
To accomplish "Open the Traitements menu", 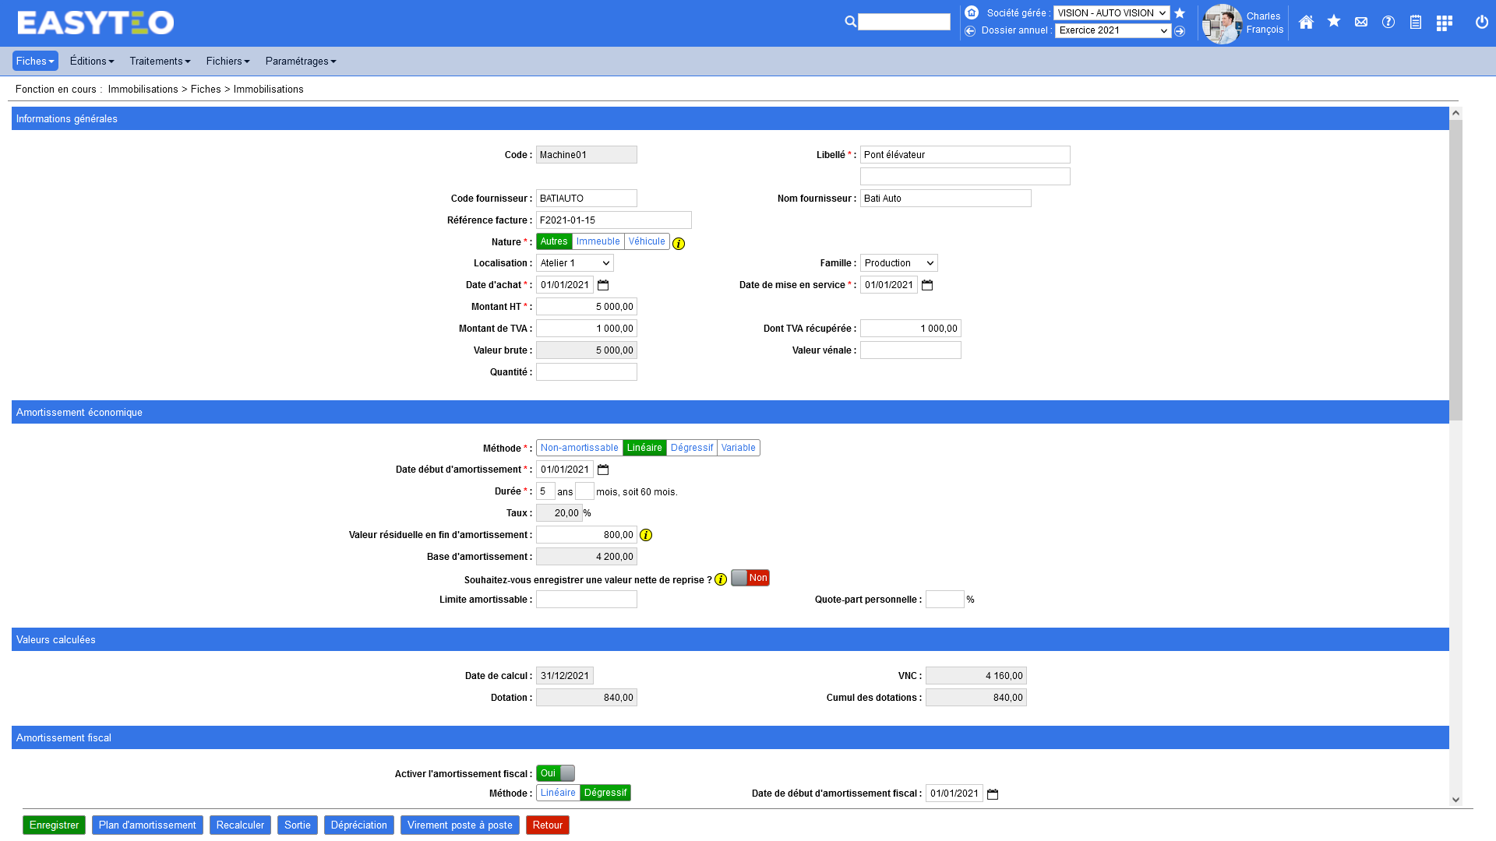I will 160,61.
